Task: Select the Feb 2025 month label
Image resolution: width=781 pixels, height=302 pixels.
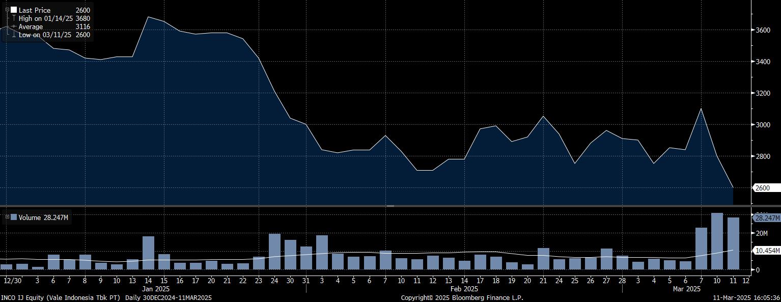Action: pos(464,289)
